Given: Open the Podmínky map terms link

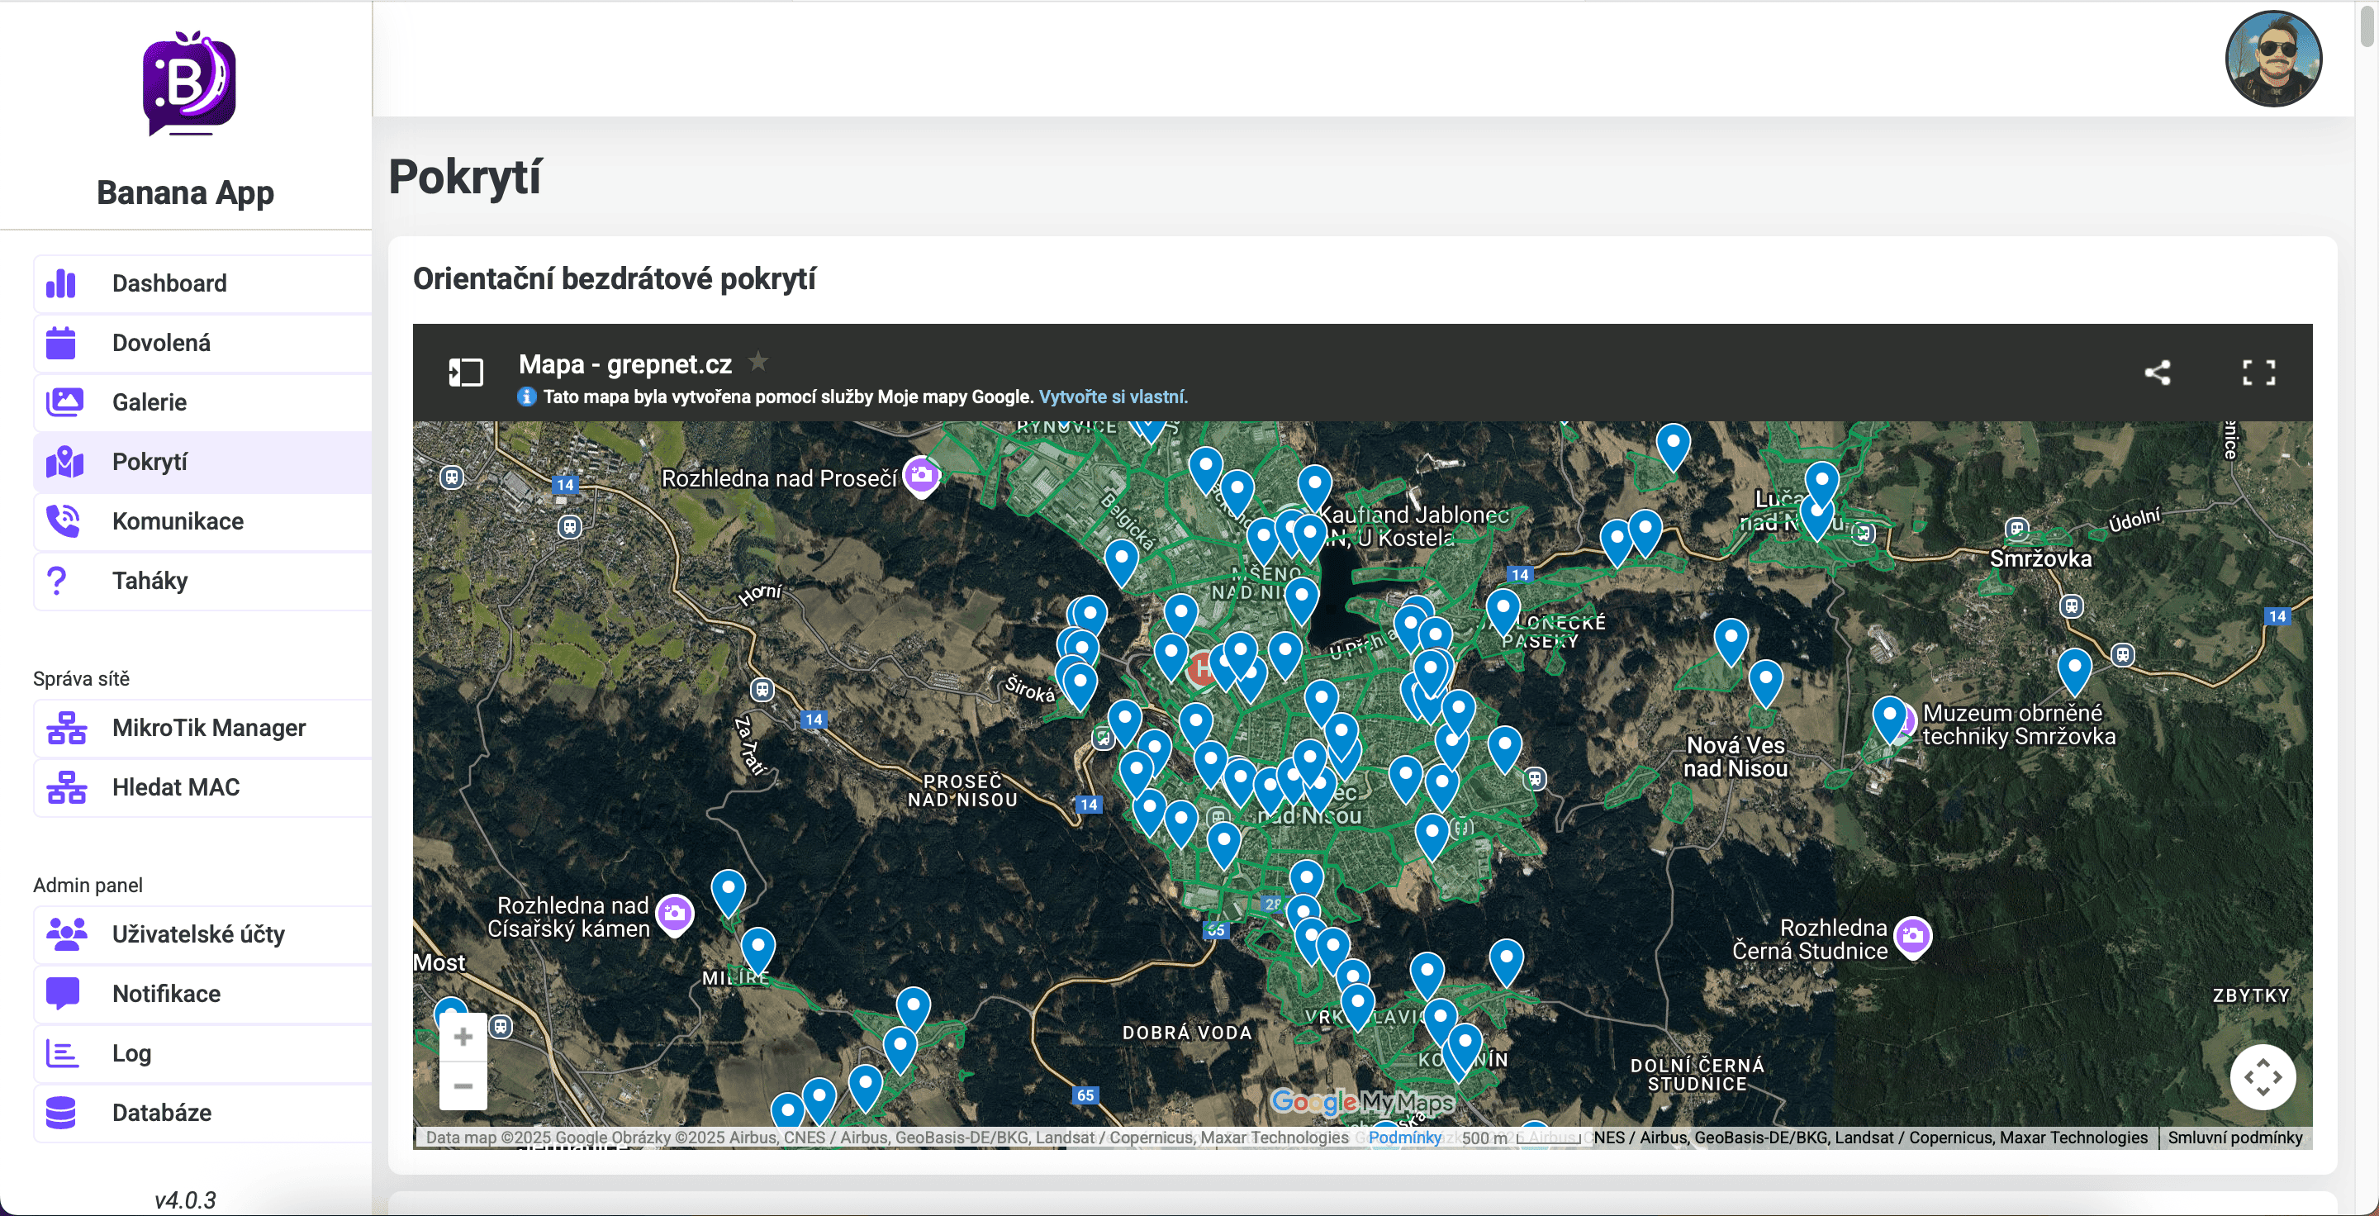Looking at the screenshot, I should [x=1403, y=1138].
